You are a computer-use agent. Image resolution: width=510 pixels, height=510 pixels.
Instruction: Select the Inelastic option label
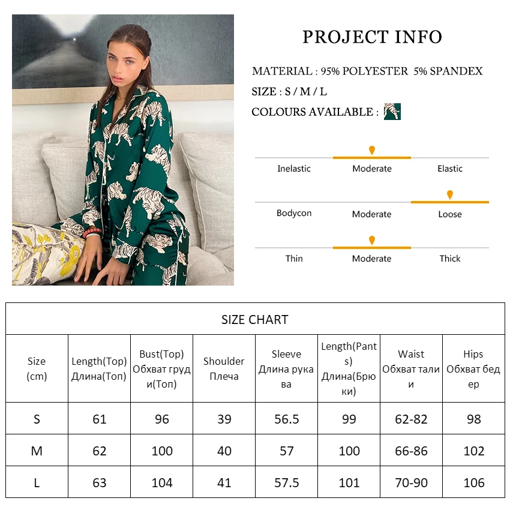[294, 169]
